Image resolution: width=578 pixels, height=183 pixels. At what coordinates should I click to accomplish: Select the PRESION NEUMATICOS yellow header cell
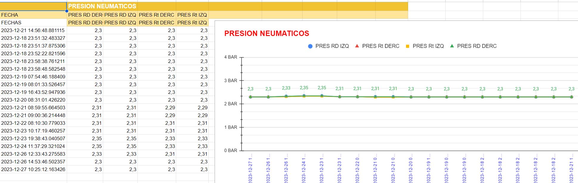(x=102, y=6)
